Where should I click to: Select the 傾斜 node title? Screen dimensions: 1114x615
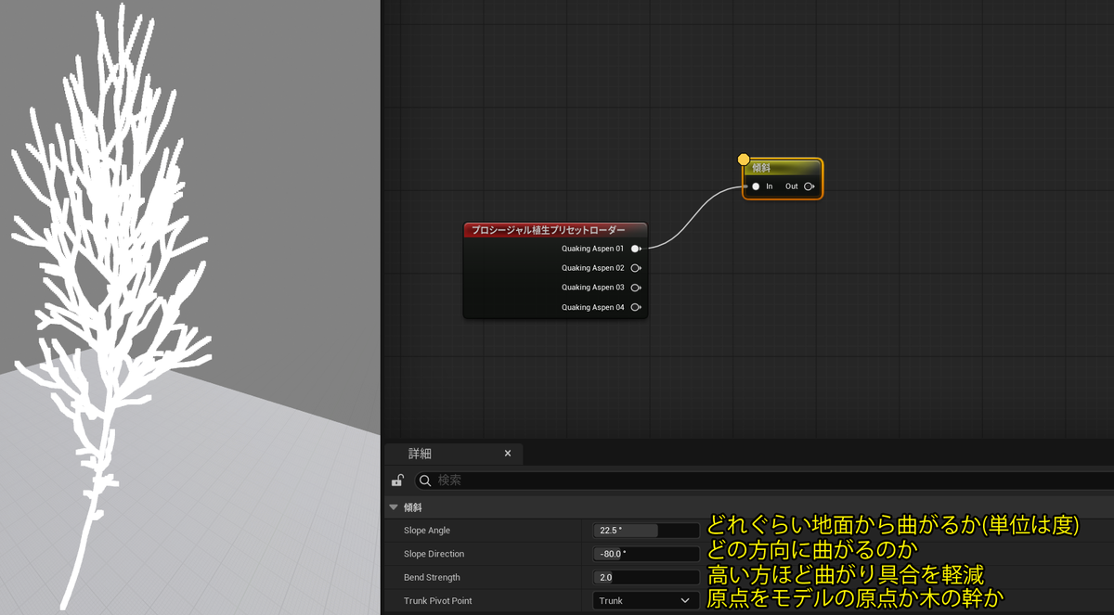[x=761, y=168]
